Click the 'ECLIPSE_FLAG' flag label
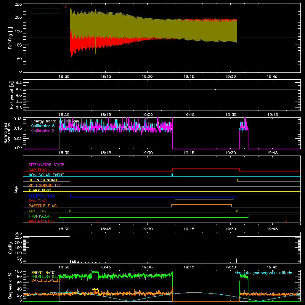Screen dimensions: 305x305 [42, 196]
